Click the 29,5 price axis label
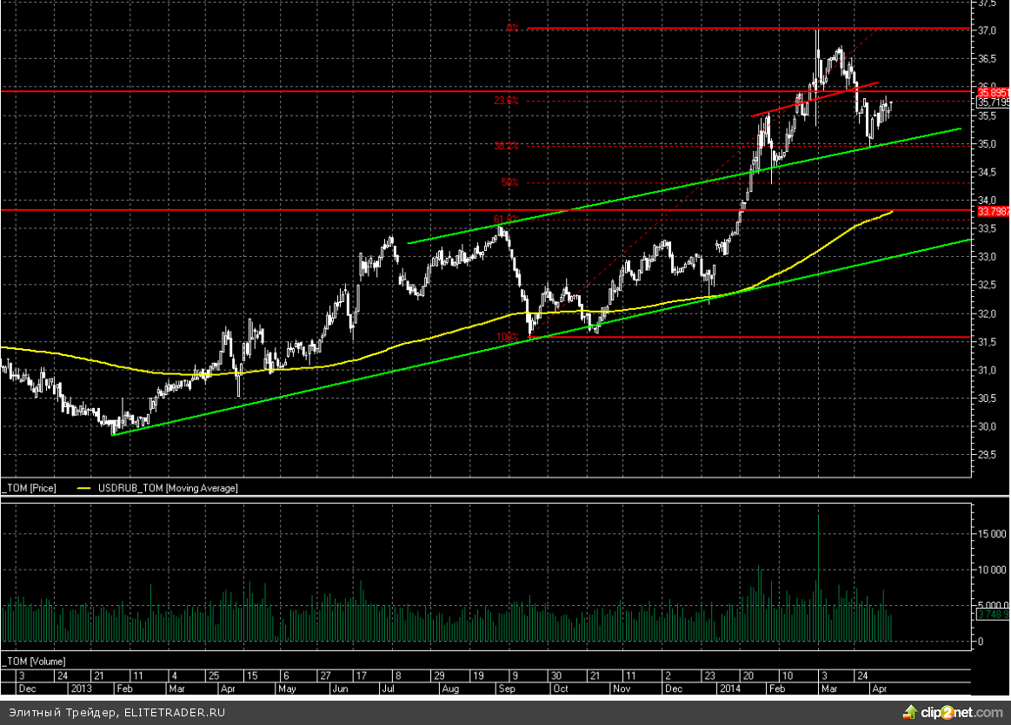The height and width of the screenshot is (725, 1011). pos(988,455)
